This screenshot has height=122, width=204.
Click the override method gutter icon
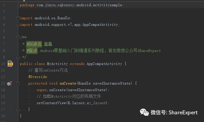(x=9, y=83)
